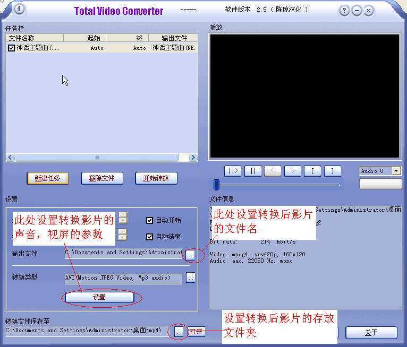The image size is (407, 347).
Task: Pause playback with the pause button
Action: coord(253,171)
